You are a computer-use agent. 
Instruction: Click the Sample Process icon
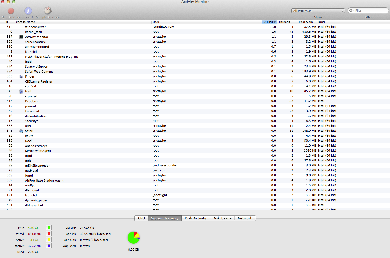48,10
